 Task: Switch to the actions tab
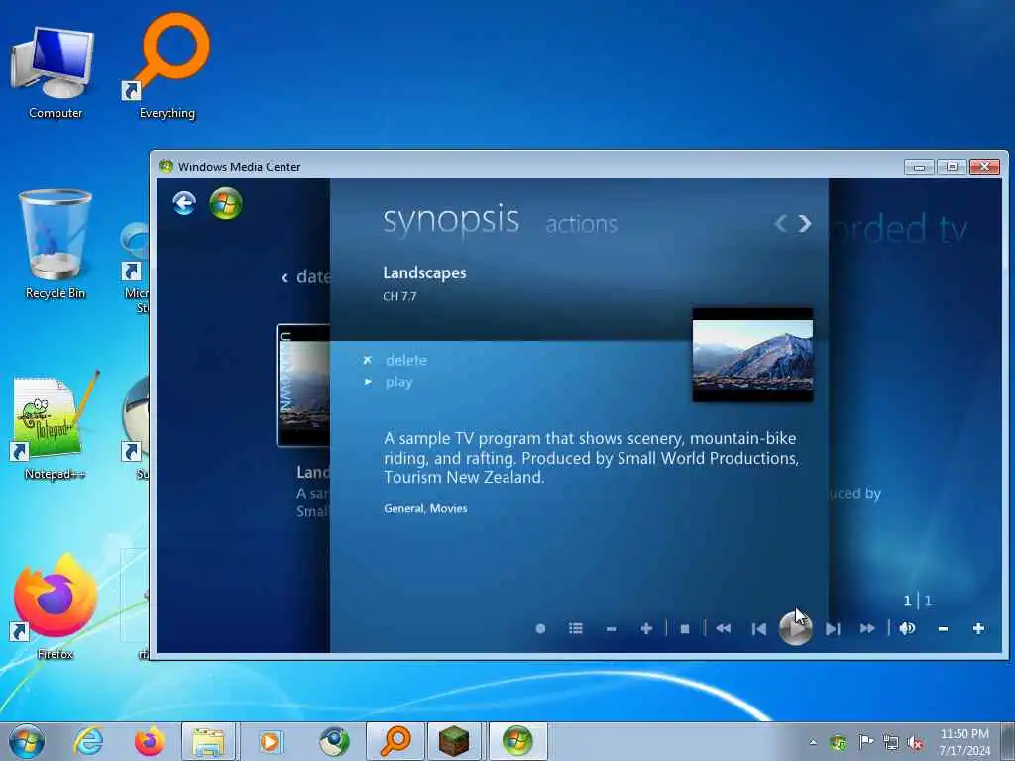point(581,224)
